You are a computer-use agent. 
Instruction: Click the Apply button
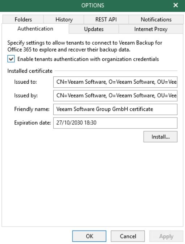(x=166, y=236)
